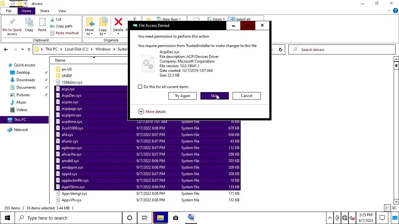This screenshot has width=399, height=224.
Task: Switch to the View ribbon tab
Action: click(x=62, y=11)
